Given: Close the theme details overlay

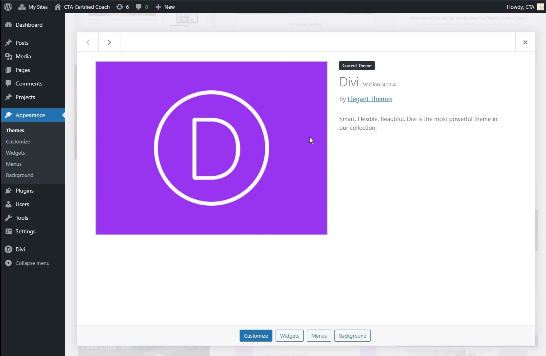Looking at the screenshot, I should [525, 42].
